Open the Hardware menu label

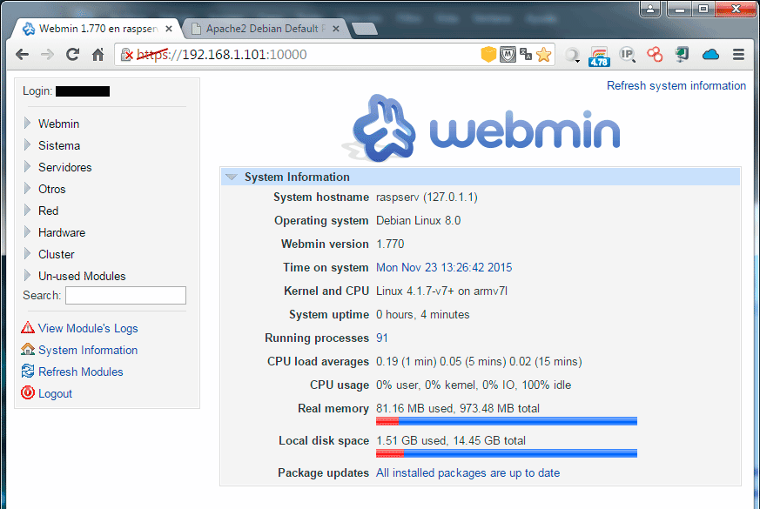point(62,233)
